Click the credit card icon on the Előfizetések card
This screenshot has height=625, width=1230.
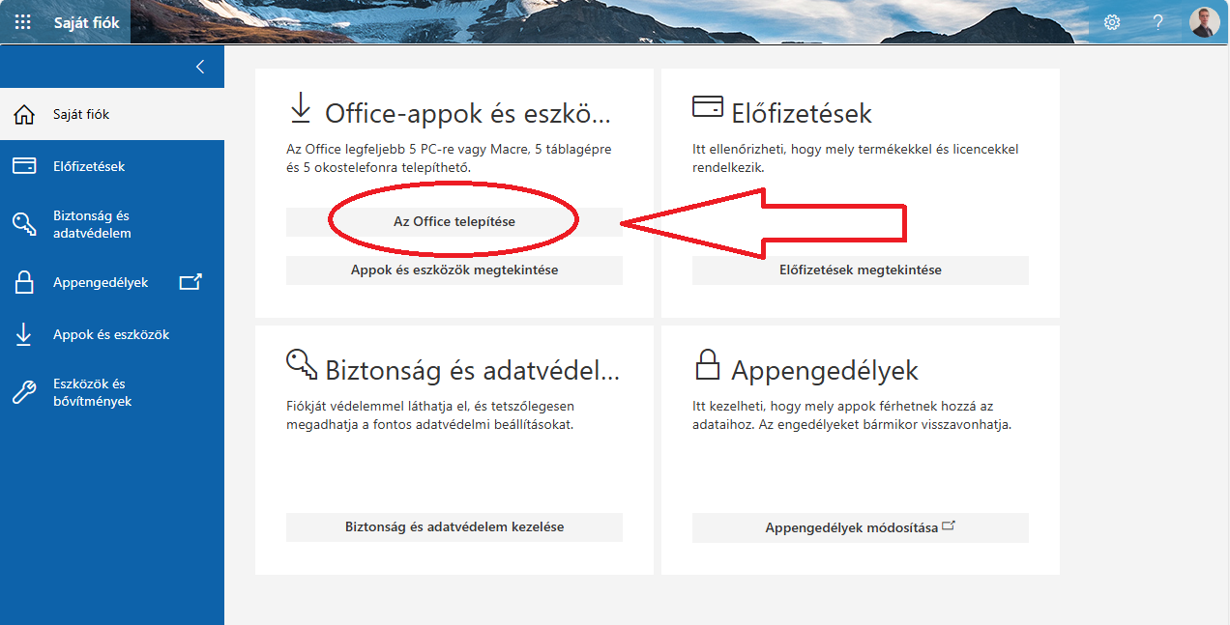(708, 106)
